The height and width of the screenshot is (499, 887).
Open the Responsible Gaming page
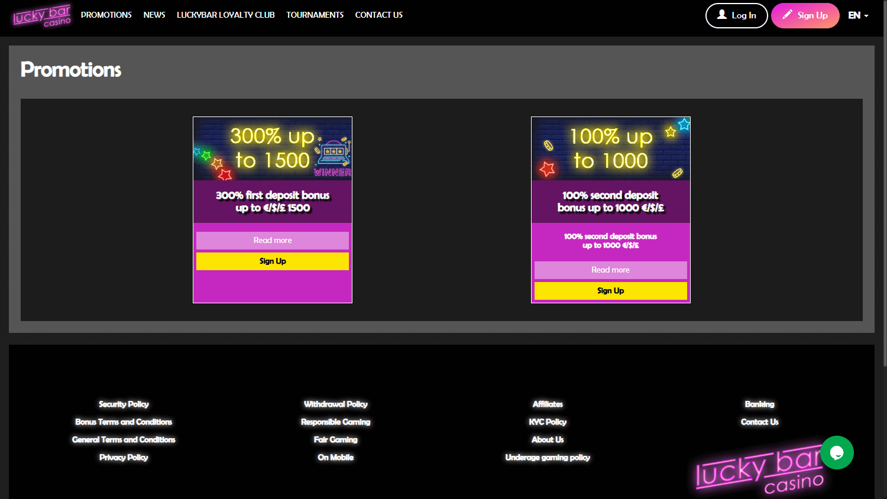[x=335, y=422]
